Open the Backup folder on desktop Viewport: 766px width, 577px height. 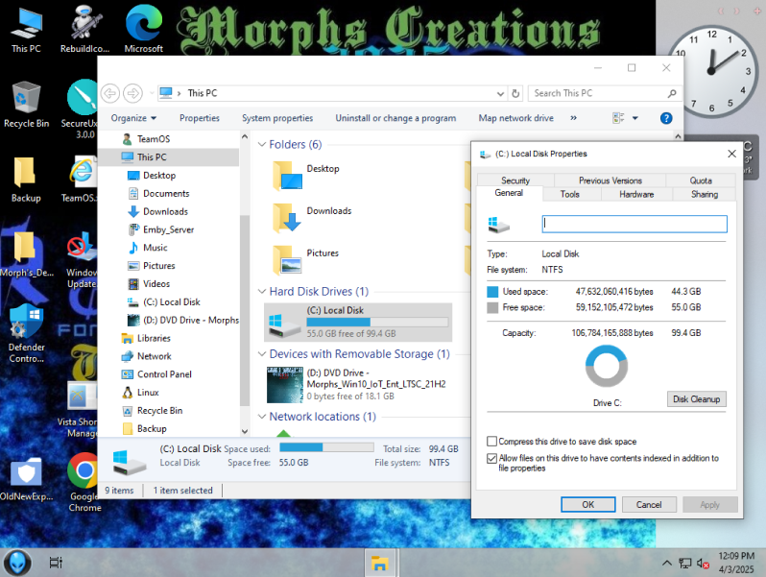(26, 180)
